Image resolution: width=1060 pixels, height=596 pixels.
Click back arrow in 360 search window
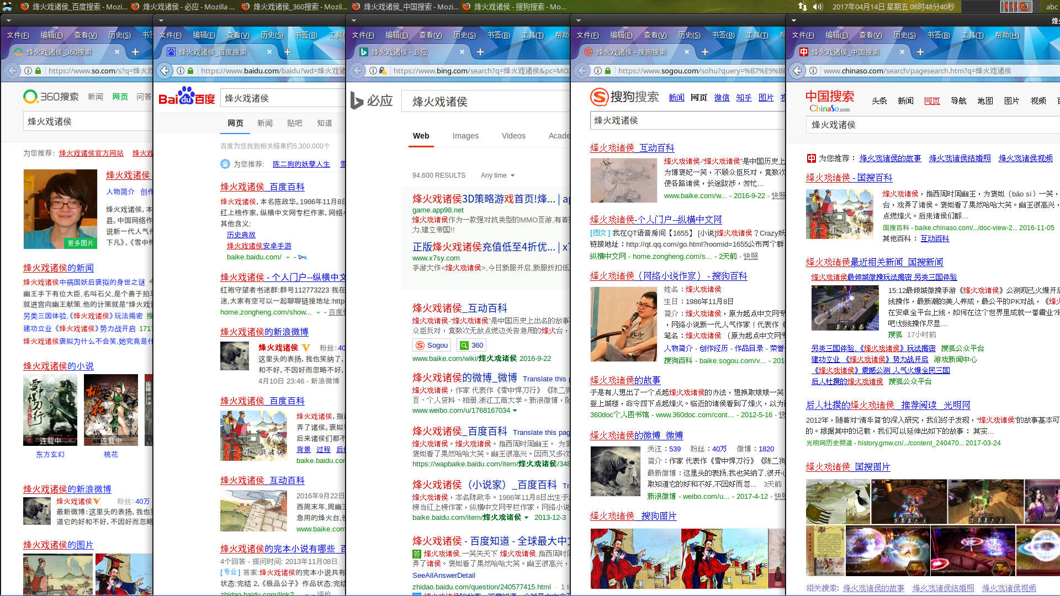point(12,71)
